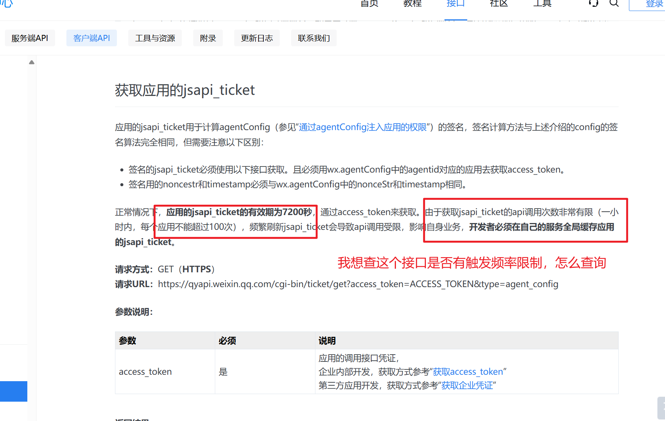Open the 工具与资源 tab
Viewport: 665px width, 421px height.
click(x=155, y=38)
